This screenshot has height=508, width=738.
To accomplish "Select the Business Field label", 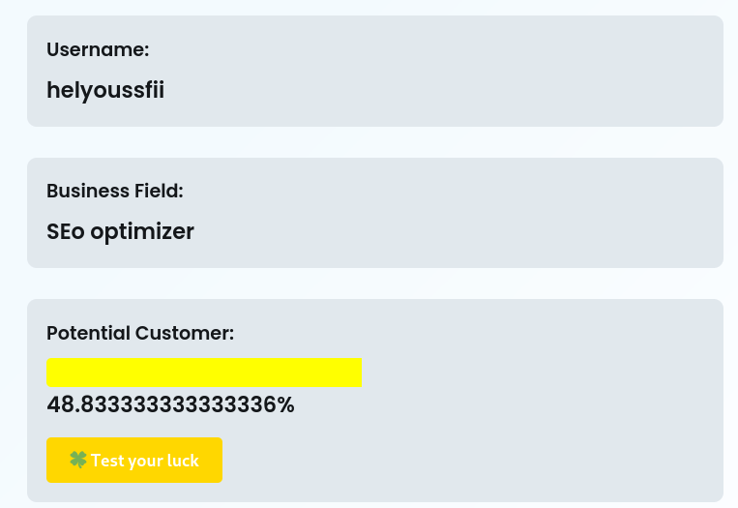I will pos(115,191).
